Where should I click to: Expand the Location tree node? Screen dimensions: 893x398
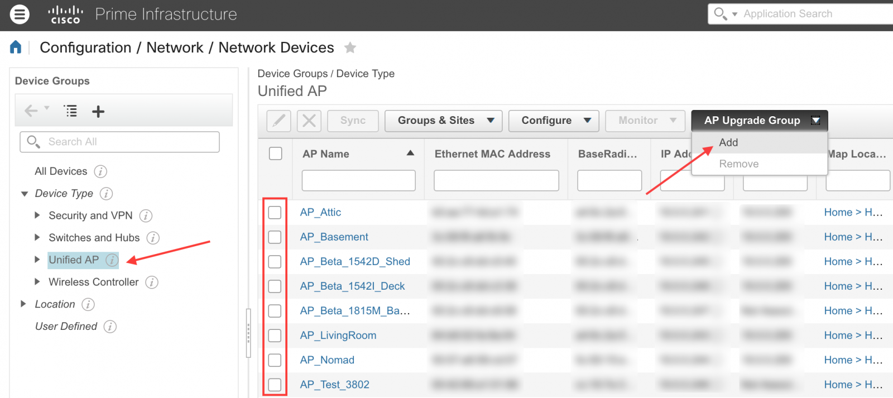[23, 304]
